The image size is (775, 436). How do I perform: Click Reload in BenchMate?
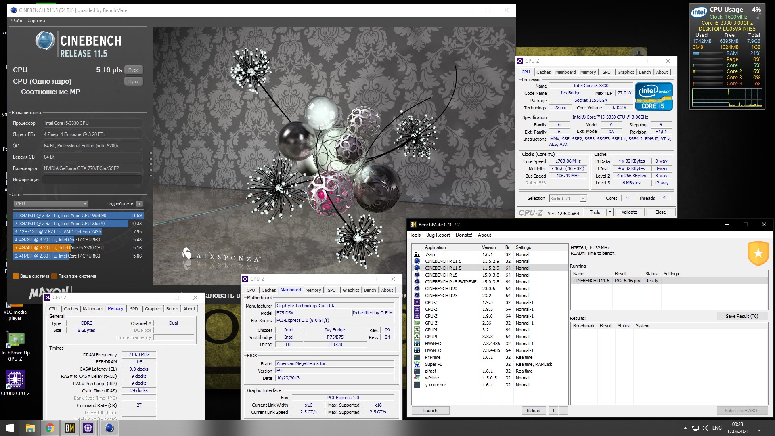(x=533, y=411)
